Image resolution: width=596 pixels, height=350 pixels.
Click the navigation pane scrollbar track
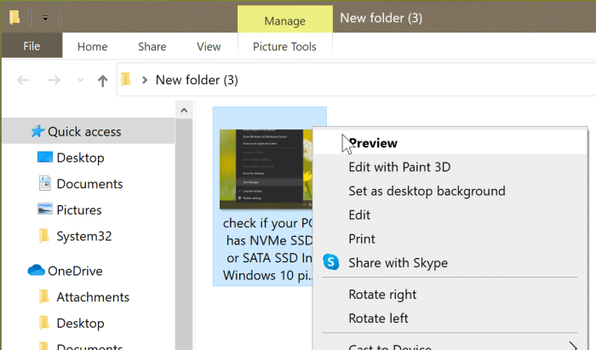pyautogui.click(x=184, y=234)
